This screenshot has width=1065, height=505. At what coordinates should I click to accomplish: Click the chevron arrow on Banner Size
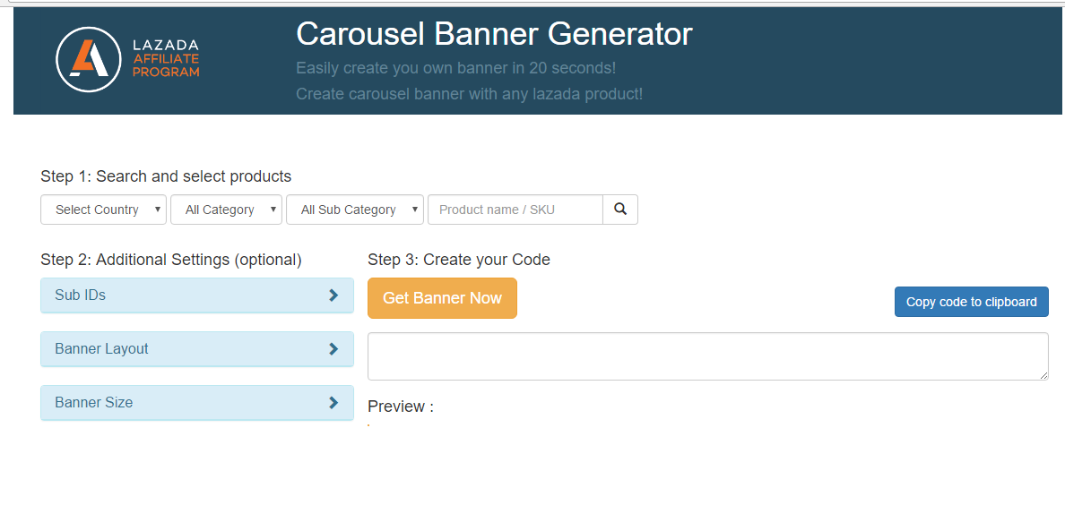[x=333, y=403]
